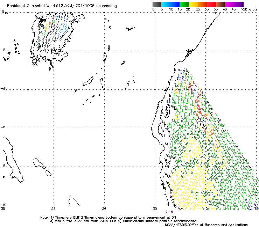Click the brown 35-40 knots legend segment
Image resolution: width=259 pixels, height=227 pixels.
click(x=220, y=4)
